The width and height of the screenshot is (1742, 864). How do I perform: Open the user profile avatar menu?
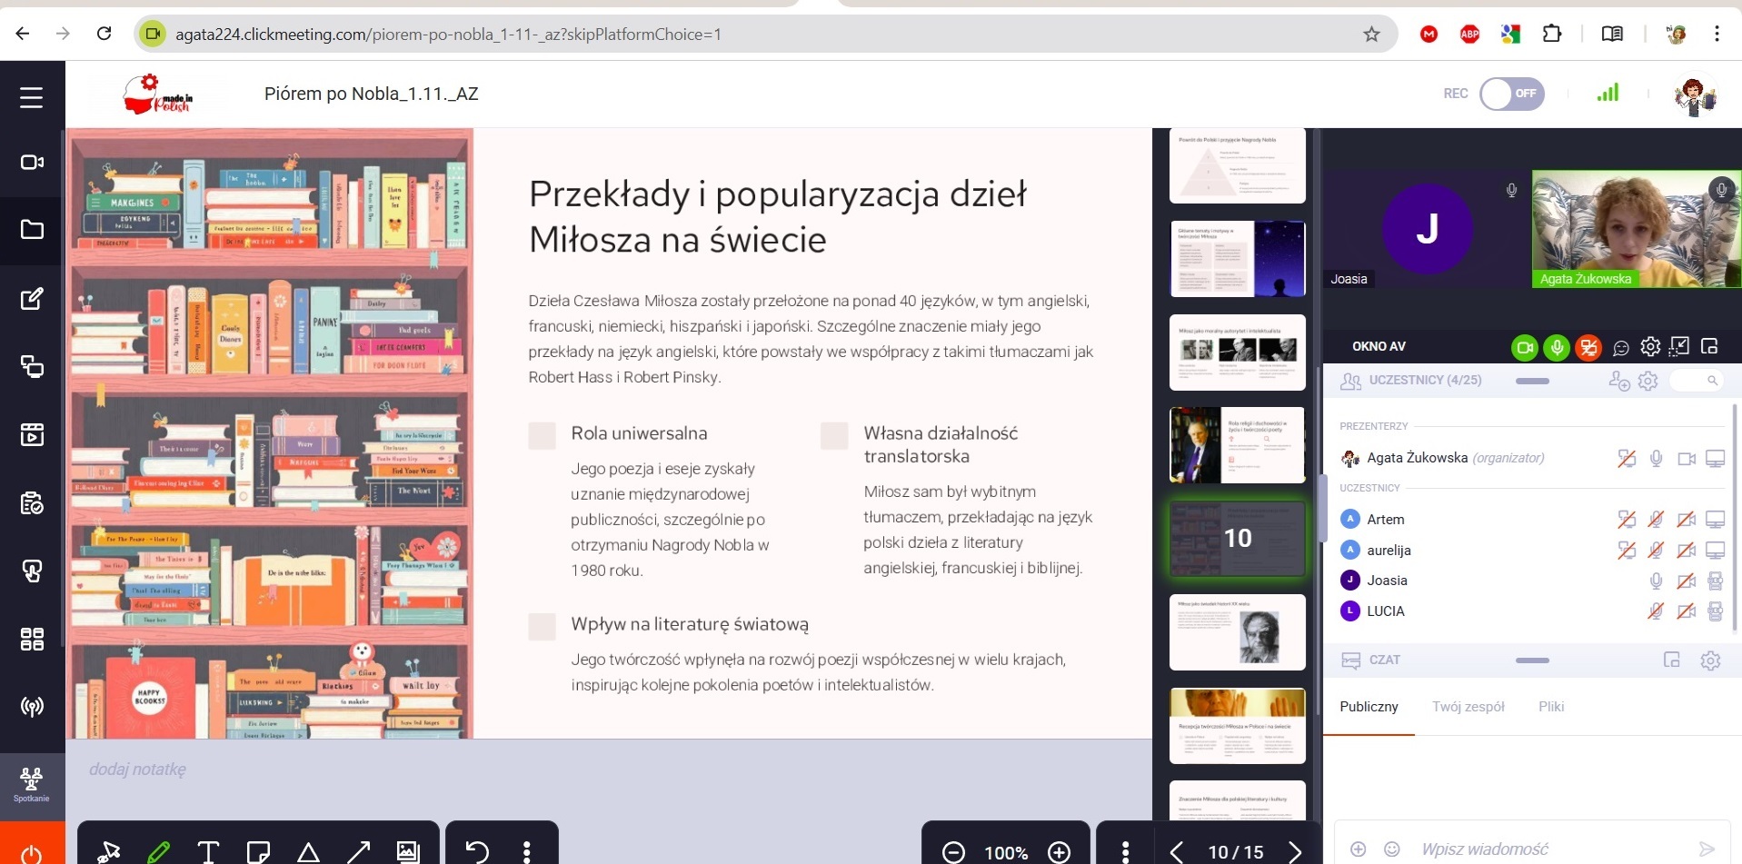[1694, 94]
